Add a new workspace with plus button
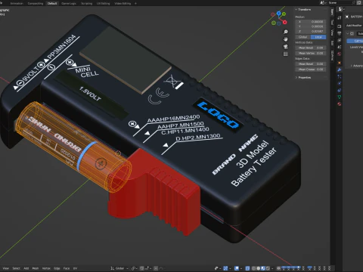363x272 pixels. (x=135, y=4)
